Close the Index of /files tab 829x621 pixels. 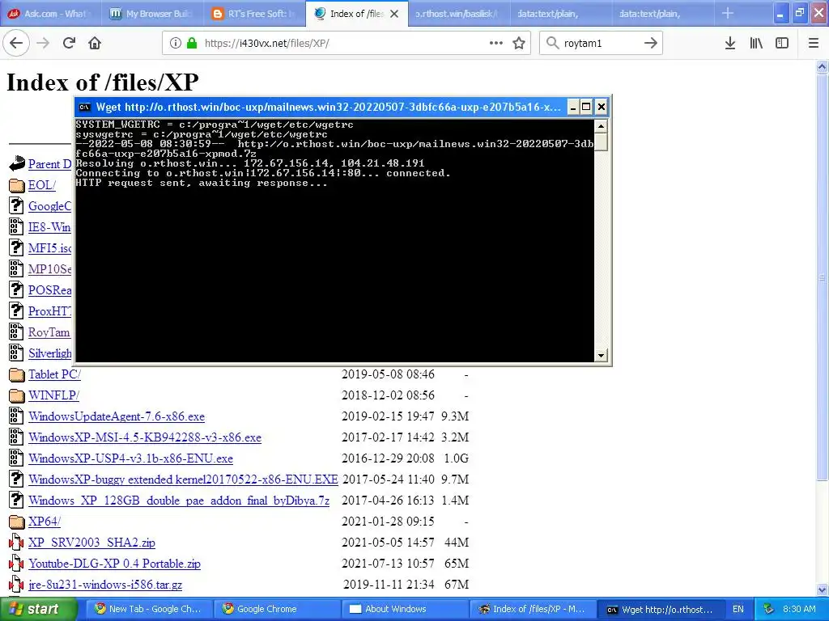pyautogui.click(x=394, y=14)
